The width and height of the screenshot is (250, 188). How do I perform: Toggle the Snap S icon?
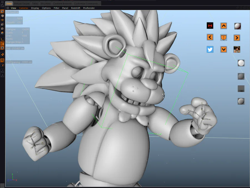click(2, 48)
